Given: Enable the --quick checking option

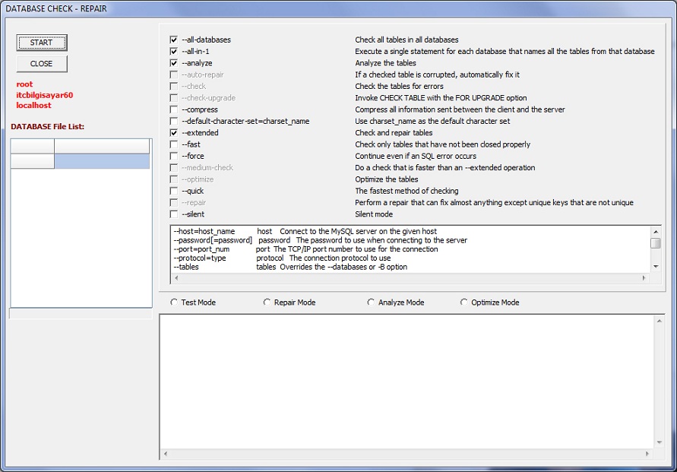Looking at the screenshot, I should tap(174, 191).
